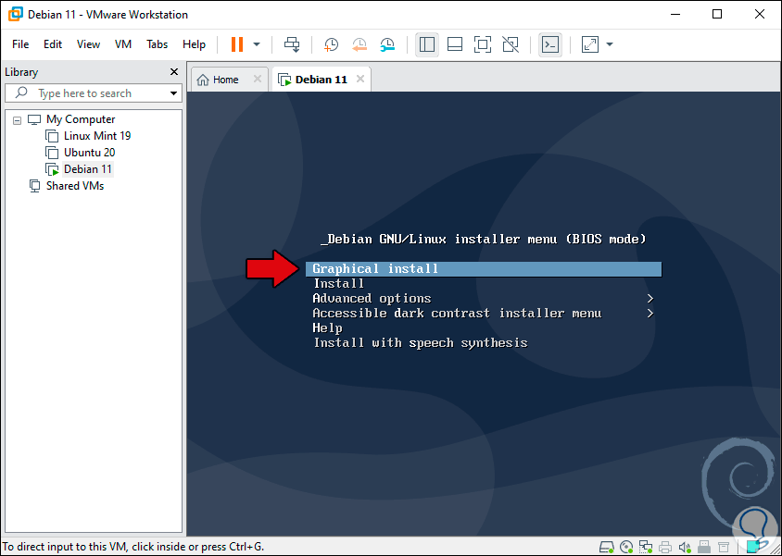
Task: Take a snapshot of this VM
Action: tap(331, 44)
